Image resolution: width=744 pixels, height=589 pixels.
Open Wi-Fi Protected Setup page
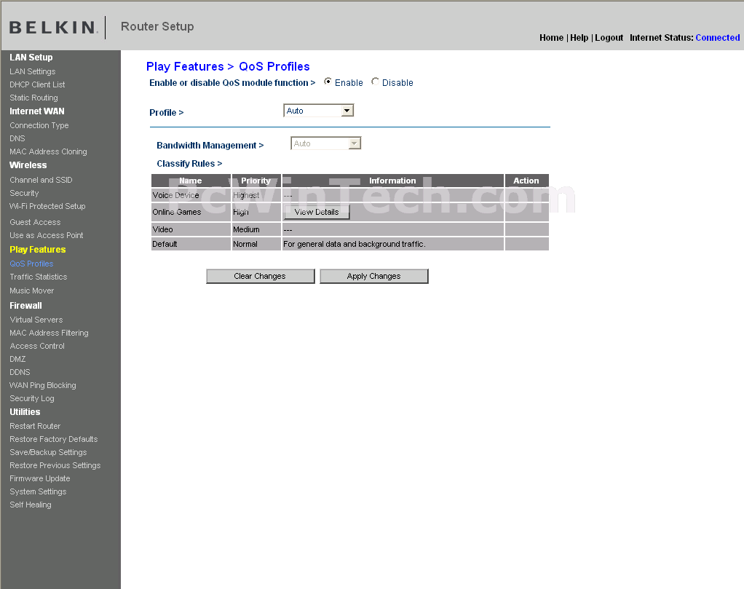pos(47,206)
